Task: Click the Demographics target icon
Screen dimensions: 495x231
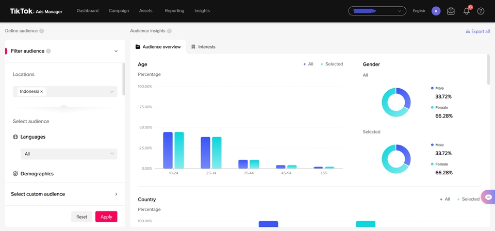Action: pyautogui.click(x=15, y=174)
